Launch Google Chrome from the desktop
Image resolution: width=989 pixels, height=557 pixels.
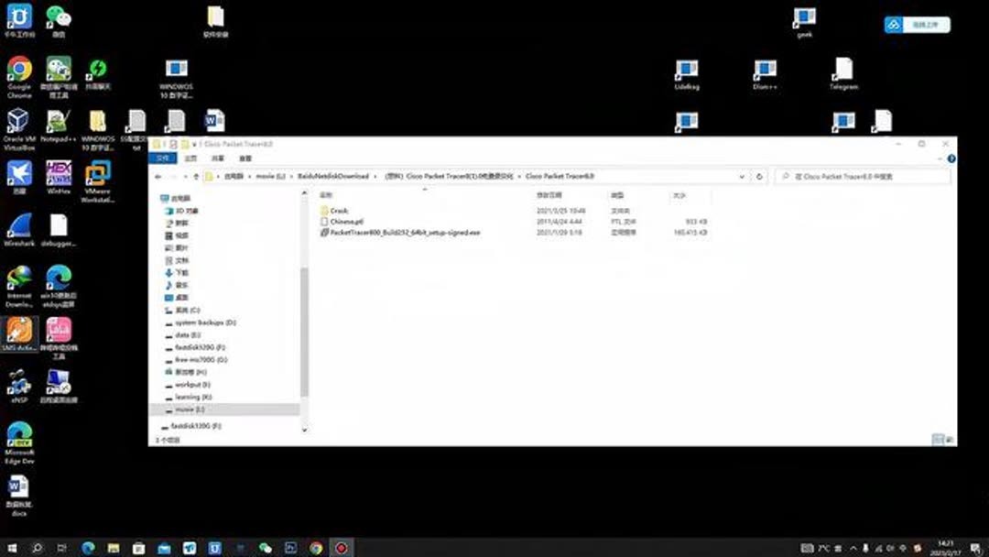click(x=20, y=69)
